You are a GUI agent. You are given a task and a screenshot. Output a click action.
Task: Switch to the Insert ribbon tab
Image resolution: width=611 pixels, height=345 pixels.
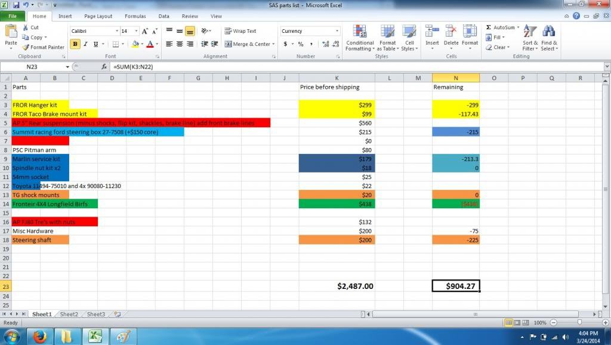[65, 16]
